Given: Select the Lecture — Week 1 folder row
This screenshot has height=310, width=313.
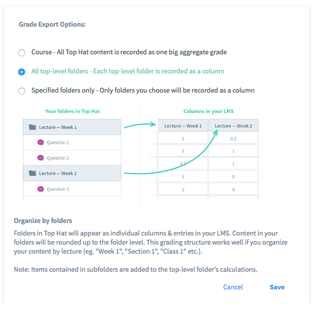Looking at the screenshot, I should pos(72,127).
